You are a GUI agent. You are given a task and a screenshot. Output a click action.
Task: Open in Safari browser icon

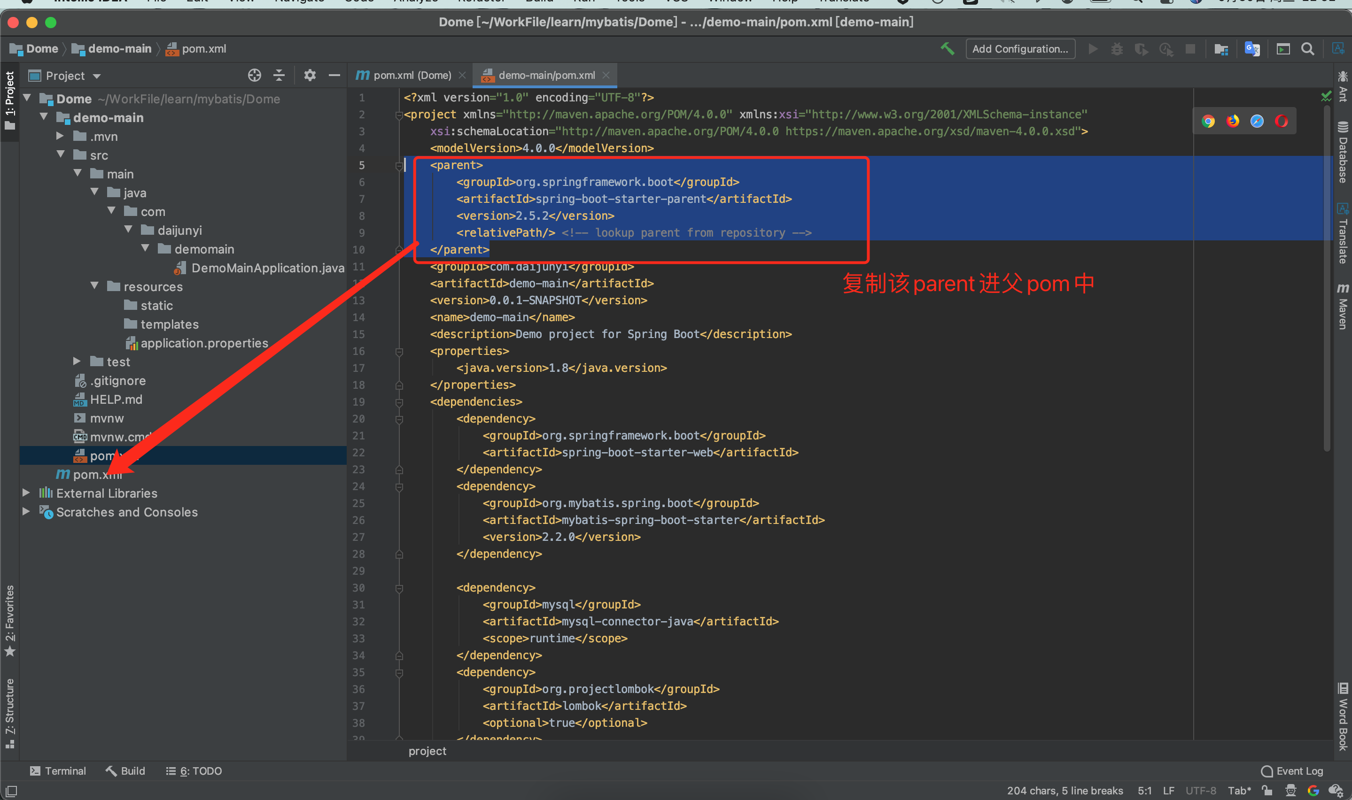pyautogui.click(x=1257, y=121)
